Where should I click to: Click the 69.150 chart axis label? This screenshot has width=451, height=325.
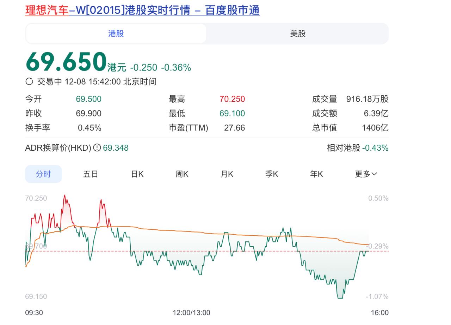pos(36,296)
